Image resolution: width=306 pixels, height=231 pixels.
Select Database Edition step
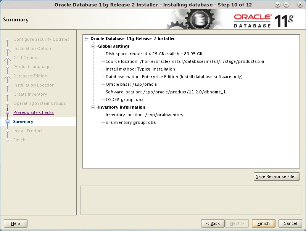[30, 76]
